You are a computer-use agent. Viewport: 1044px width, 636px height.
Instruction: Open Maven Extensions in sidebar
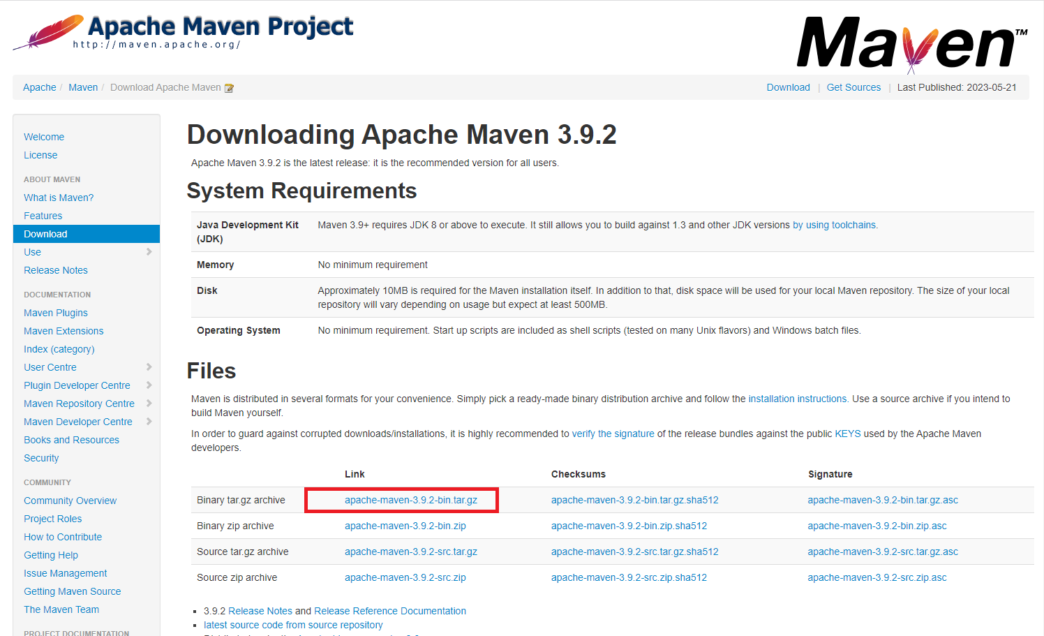[x=64, y=331]
